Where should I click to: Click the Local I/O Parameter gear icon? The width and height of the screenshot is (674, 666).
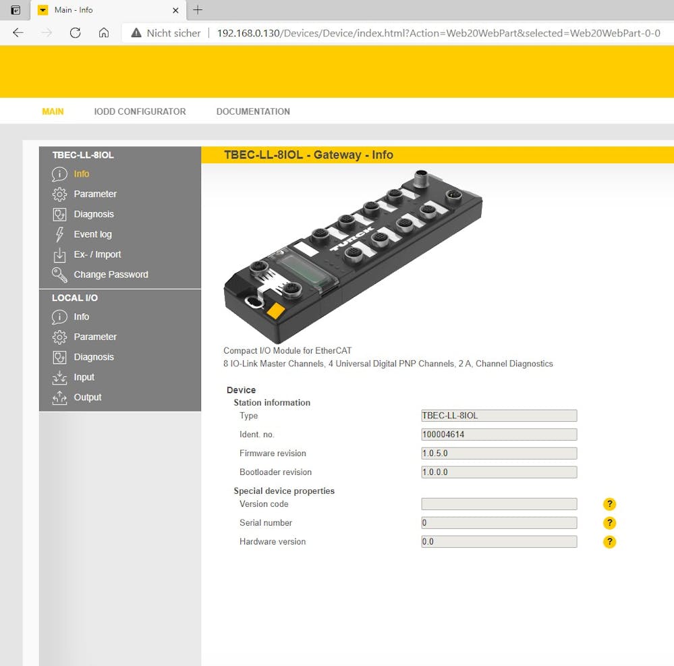coord(59,337)
